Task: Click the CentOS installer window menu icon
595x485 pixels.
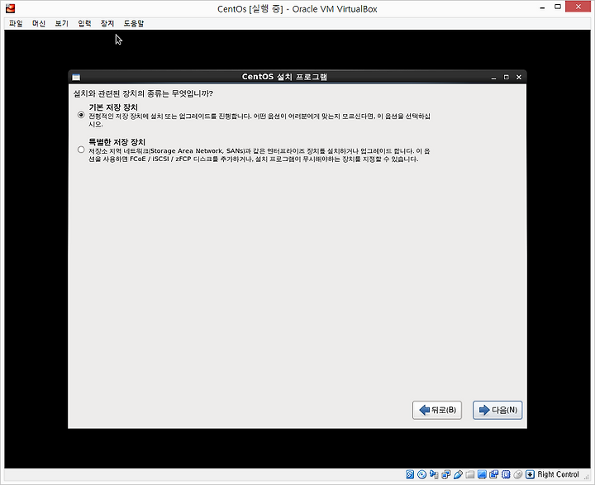Action: tap(76, 77)
